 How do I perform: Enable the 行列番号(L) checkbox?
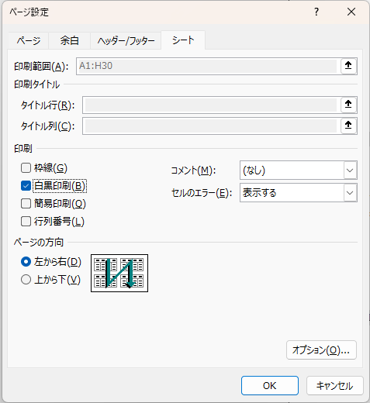coord(26,222)
